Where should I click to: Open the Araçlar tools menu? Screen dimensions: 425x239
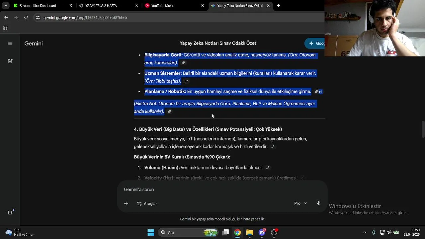pos(147,203)
